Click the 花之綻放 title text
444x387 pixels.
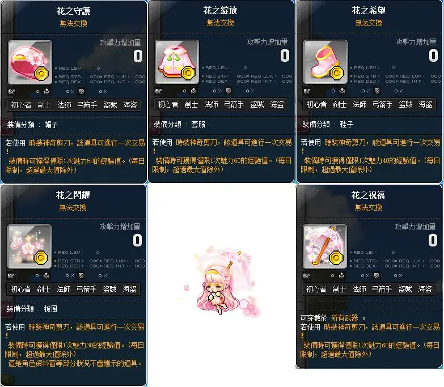221,10
